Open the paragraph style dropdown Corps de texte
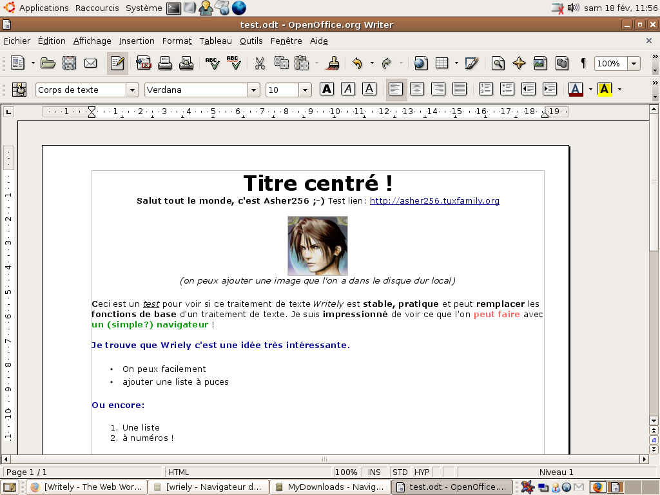 pyautogui.click(x=132, y=90)
